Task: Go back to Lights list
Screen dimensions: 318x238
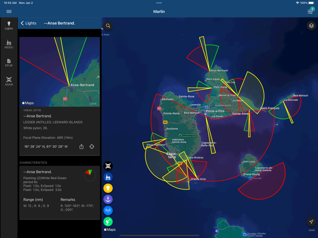Action: coord(29,23)
